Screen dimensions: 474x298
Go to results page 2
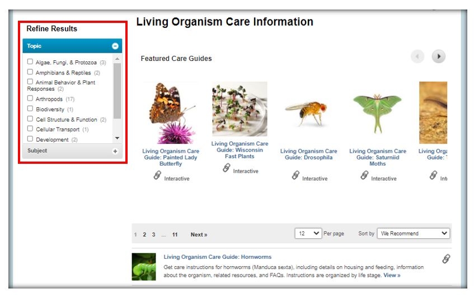tap(144, 235)
